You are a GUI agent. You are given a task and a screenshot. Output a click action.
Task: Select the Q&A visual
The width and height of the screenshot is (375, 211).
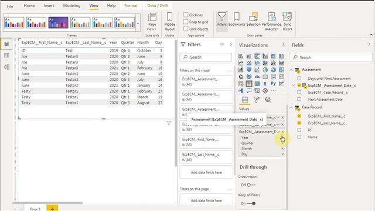point(249,91)
